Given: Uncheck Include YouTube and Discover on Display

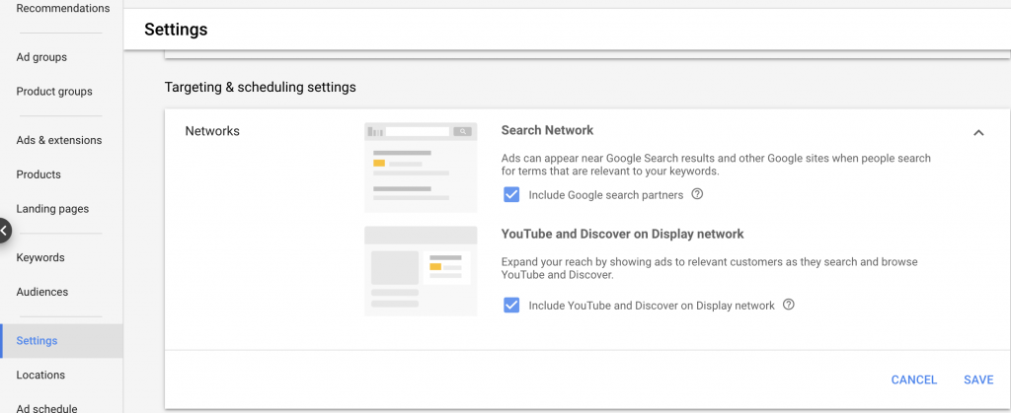Looking at the screenshot, I should pyautogui.click(x=511, y=305).
